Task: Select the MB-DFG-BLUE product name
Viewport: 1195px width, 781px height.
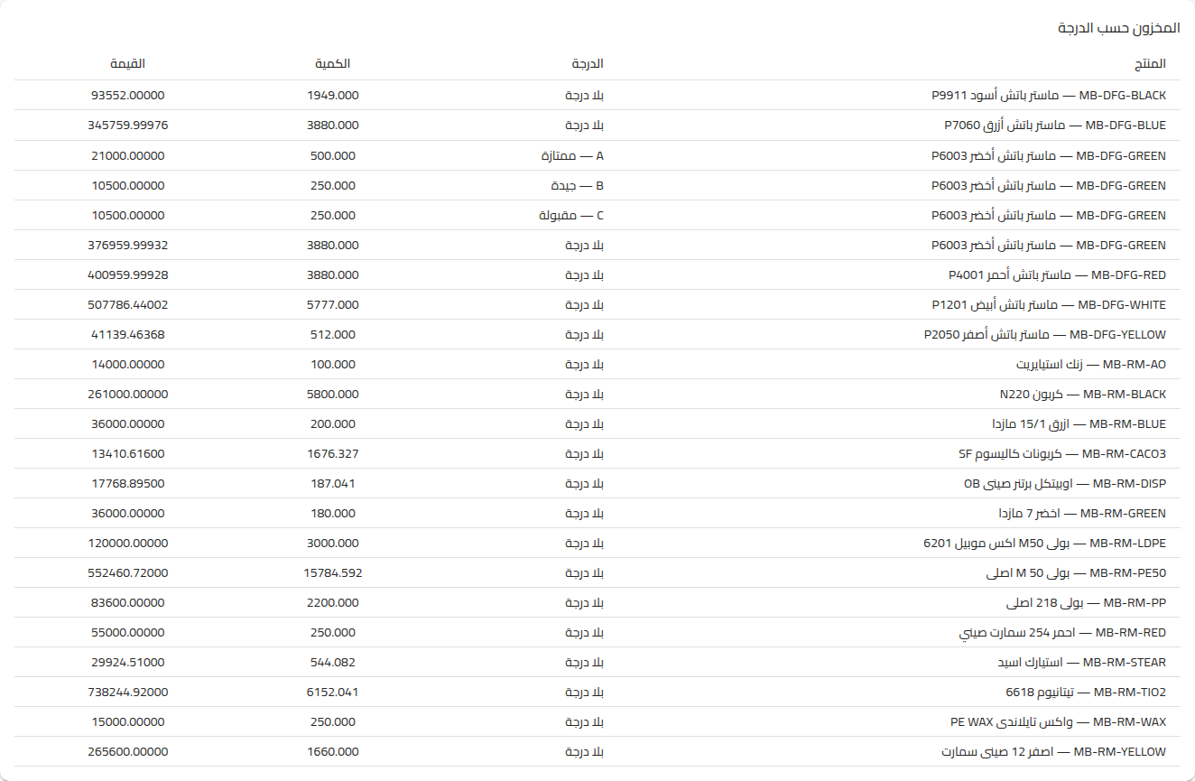Action: 1049,126
